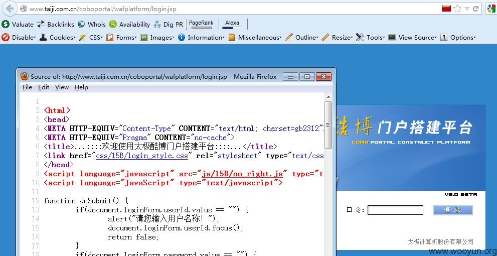
Task: Click the 'return false;' line
Action: click(x=133, y=237)
